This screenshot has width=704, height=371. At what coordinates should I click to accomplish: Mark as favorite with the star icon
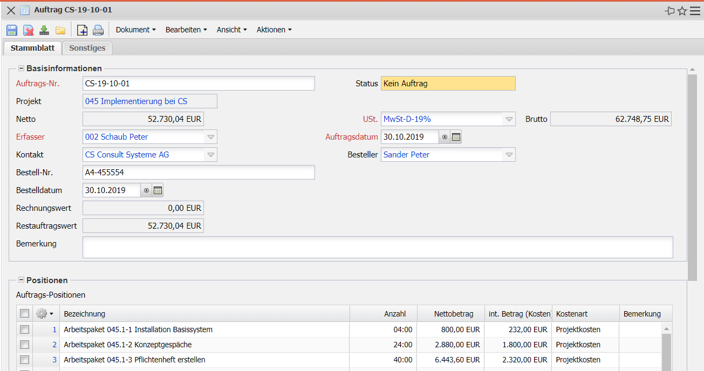[682, 11]
